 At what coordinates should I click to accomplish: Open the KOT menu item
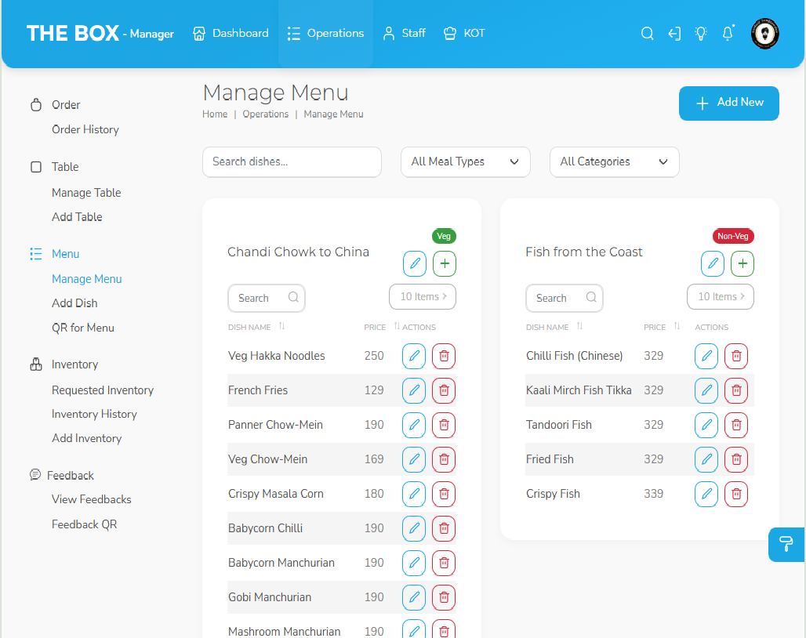click(464, 34)
